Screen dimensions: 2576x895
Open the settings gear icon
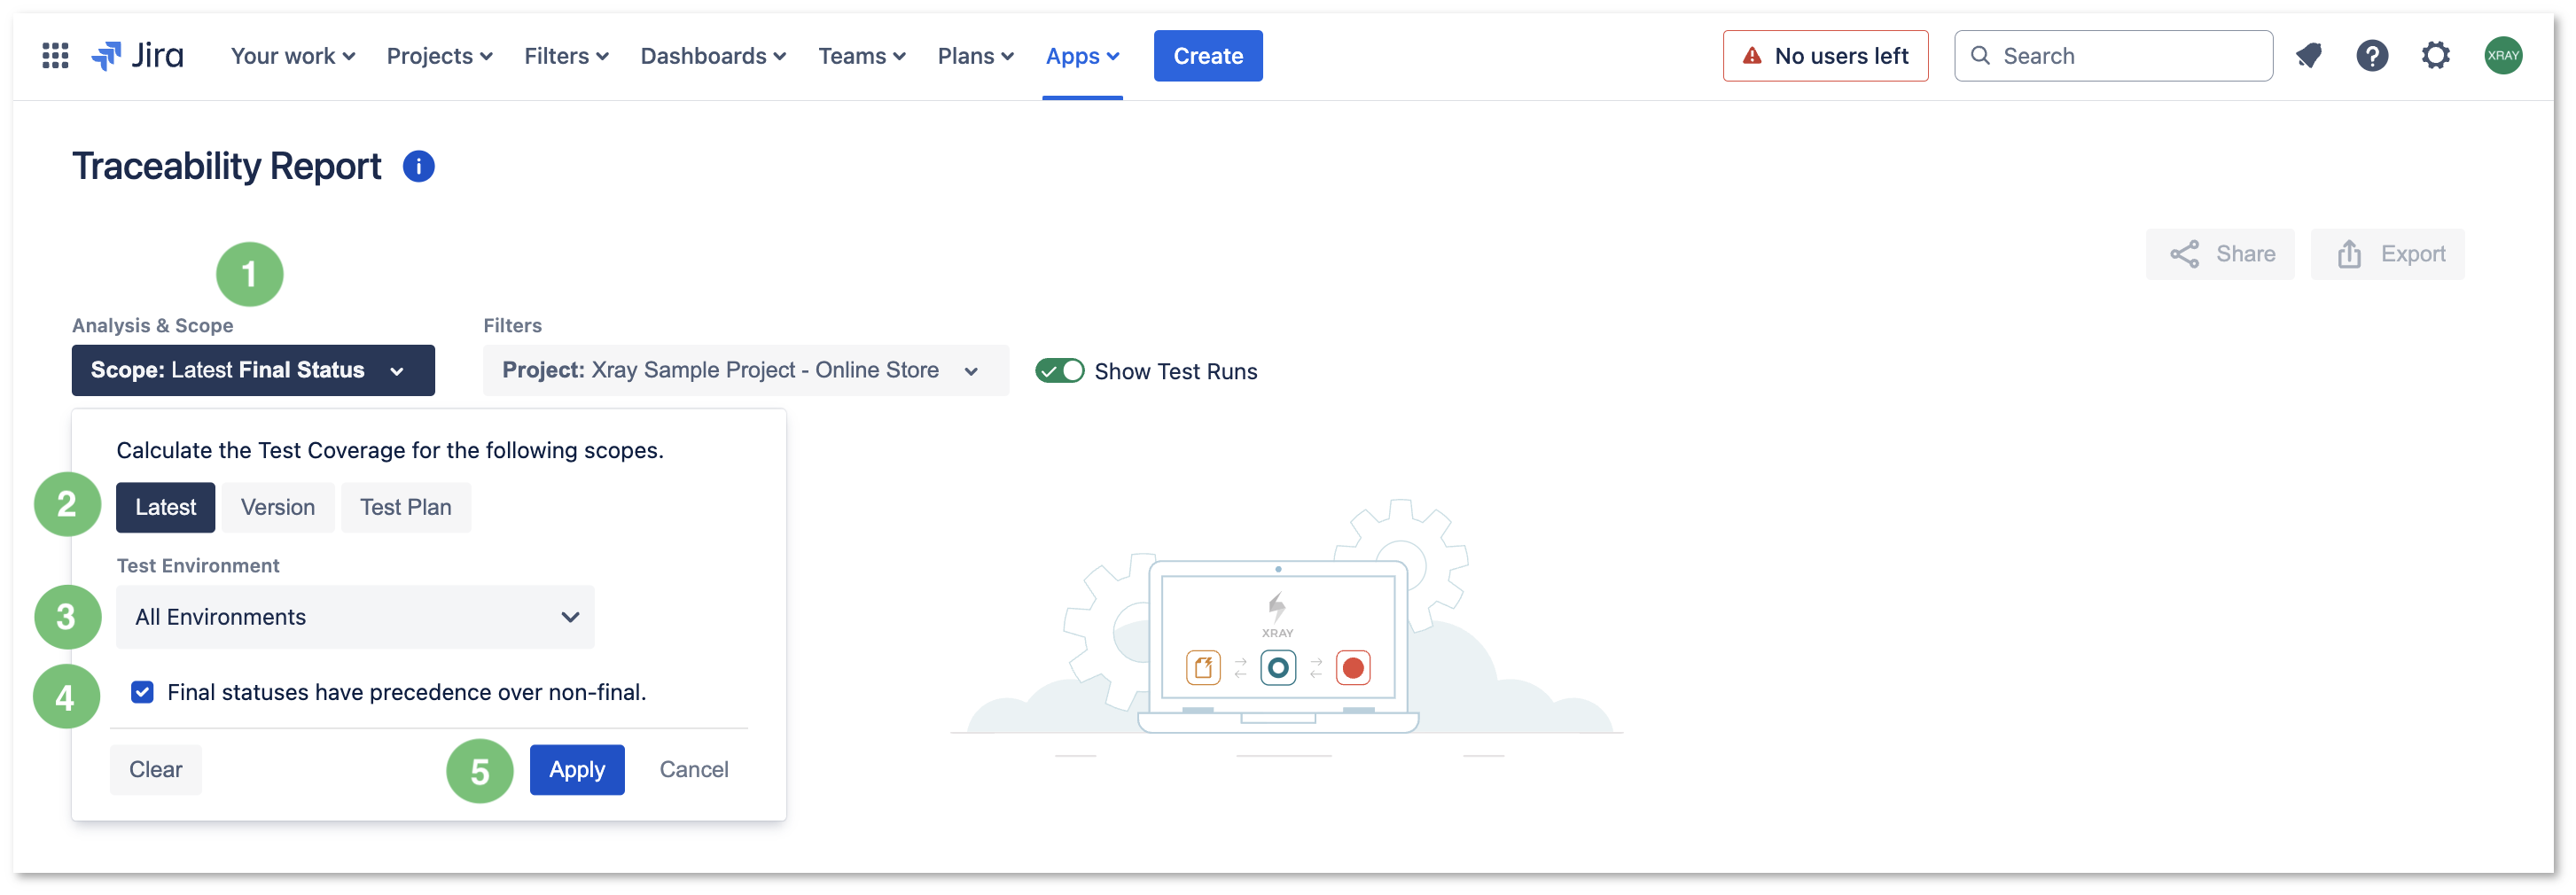click(x=2436, y=56)
